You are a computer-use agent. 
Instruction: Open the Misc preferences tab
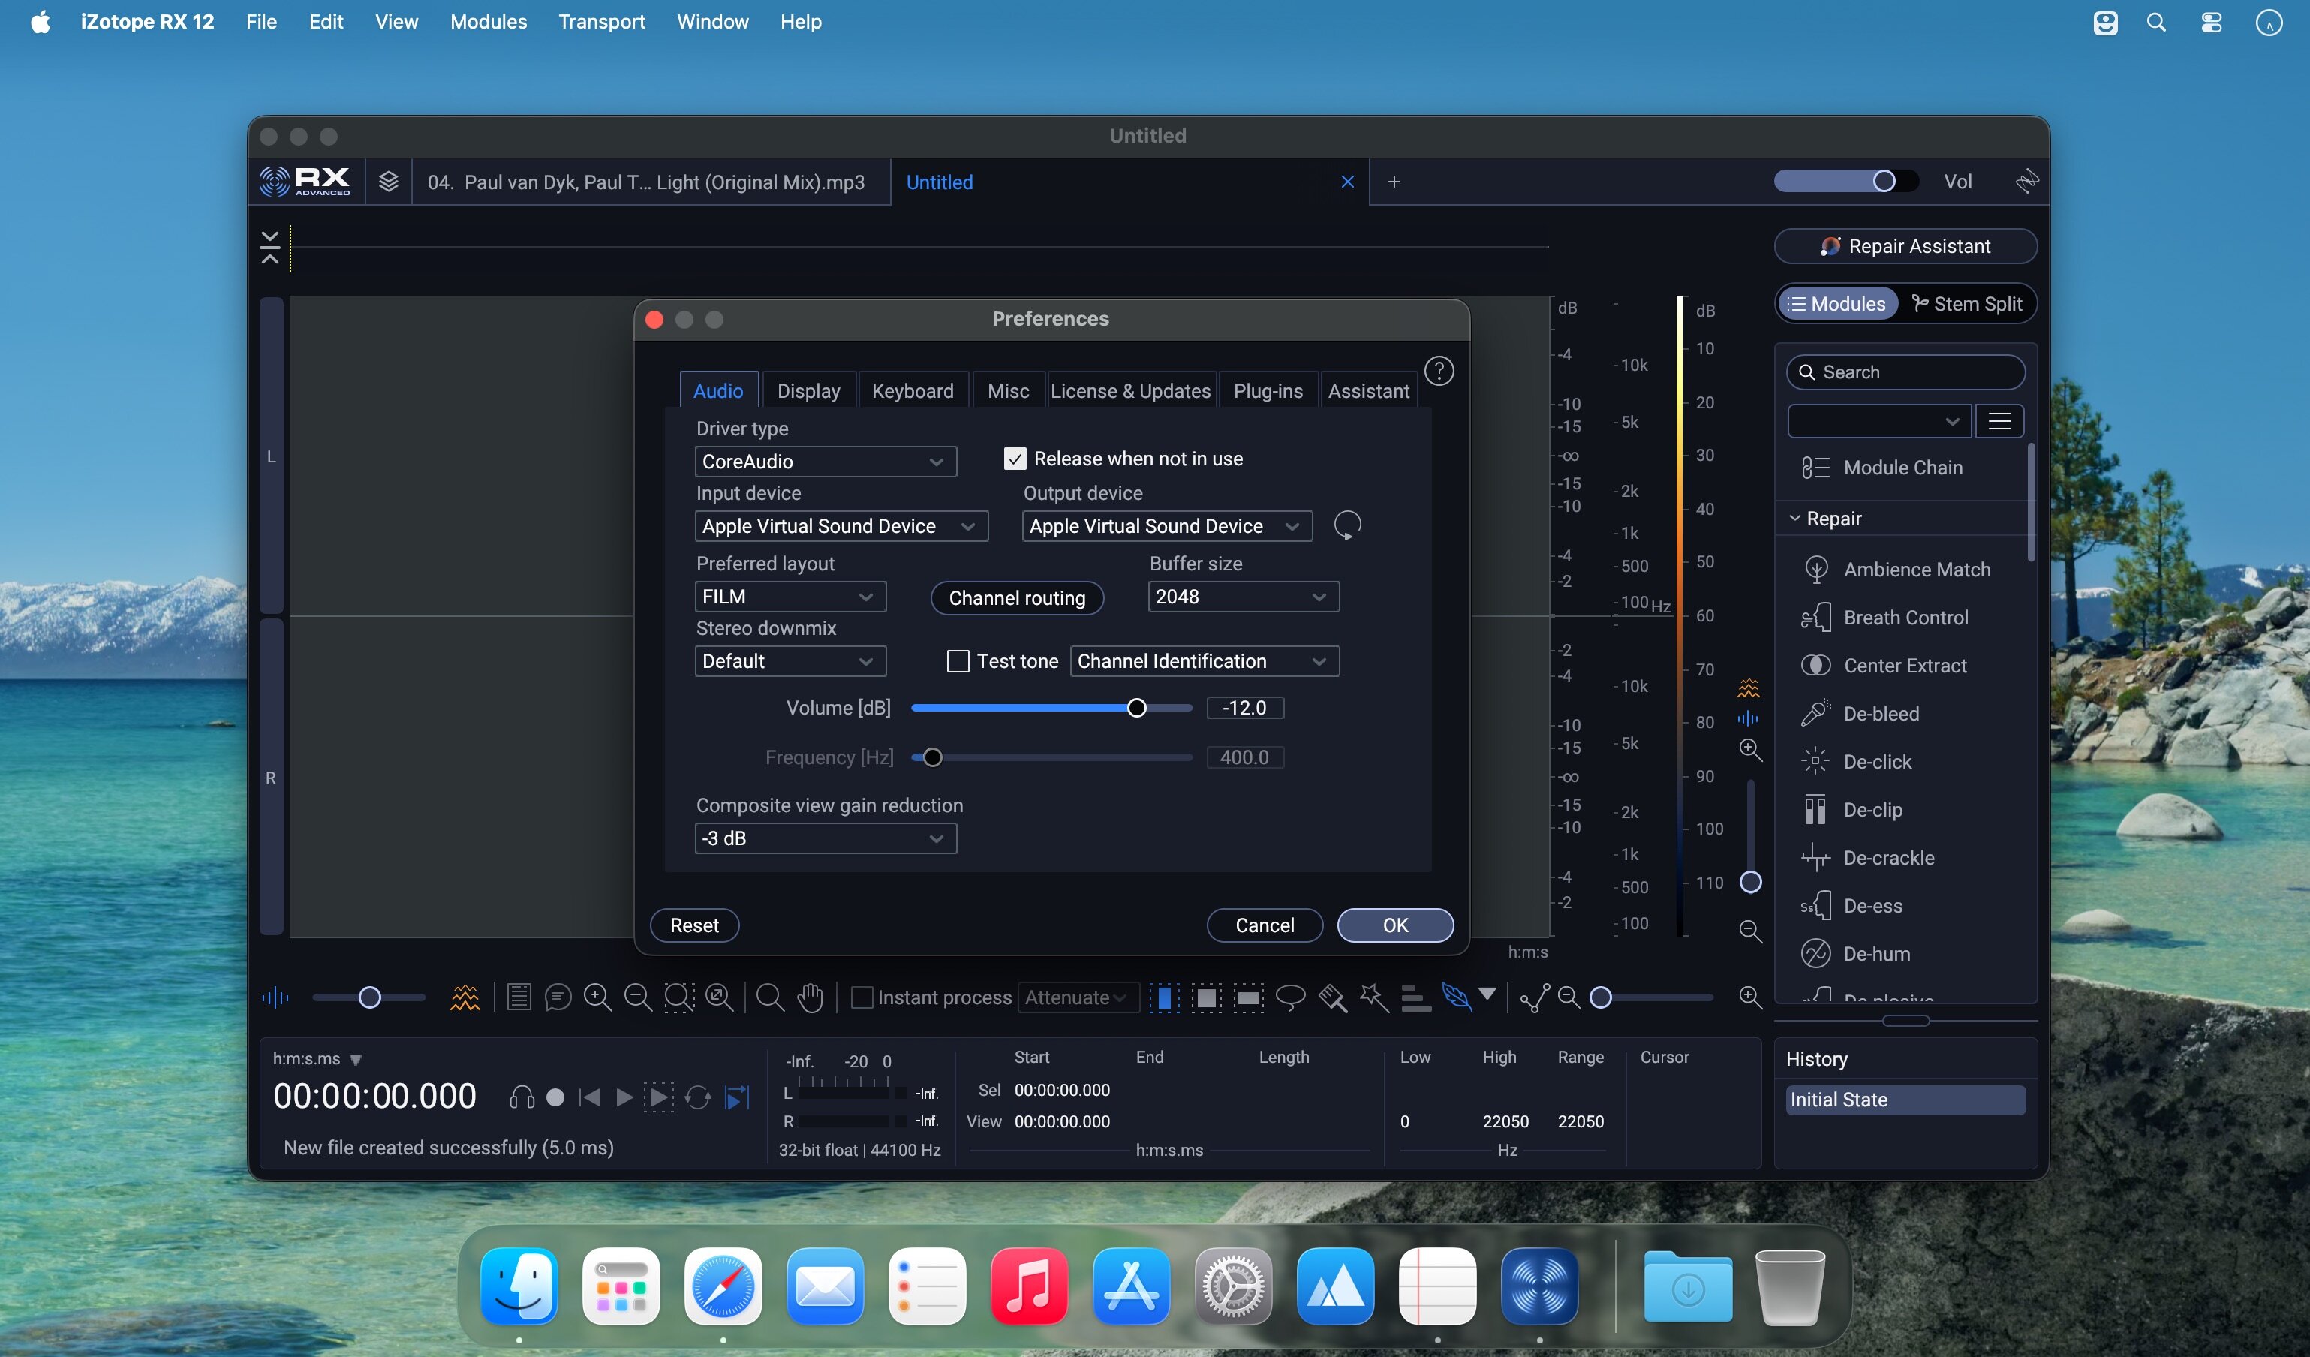coord(1009,390)
